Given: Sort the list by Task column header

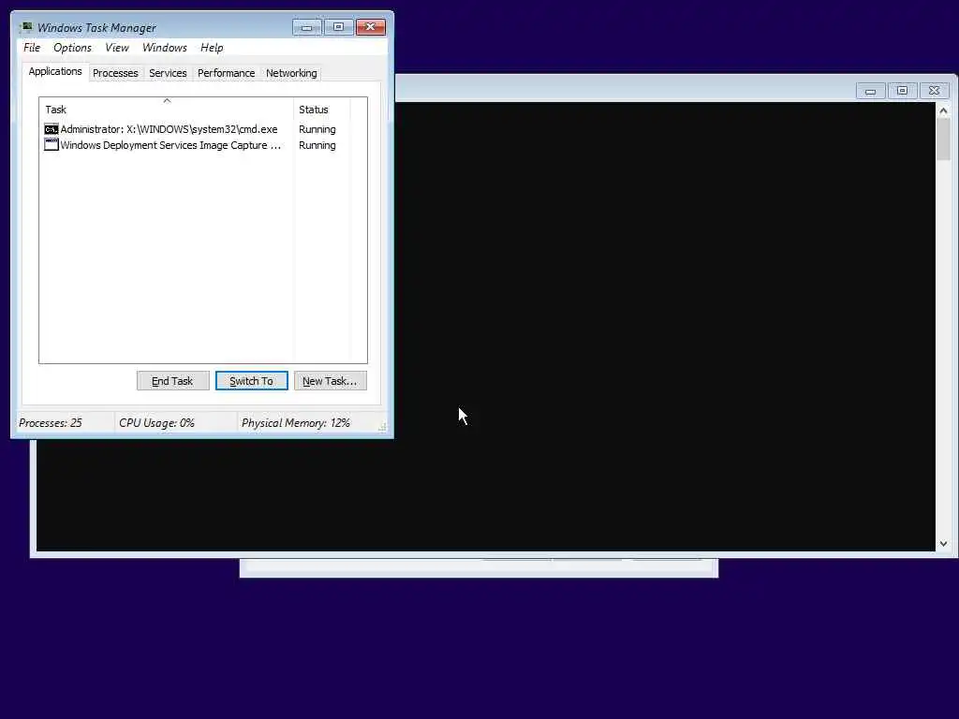Looking at the screenshot, I should [x=167, y=110].
